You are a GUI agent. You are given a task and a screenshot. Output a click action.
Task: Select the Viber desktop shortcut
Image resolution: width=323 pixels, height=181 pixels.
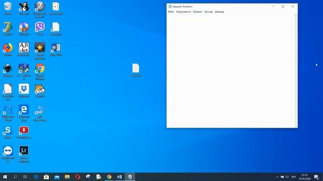40,29
